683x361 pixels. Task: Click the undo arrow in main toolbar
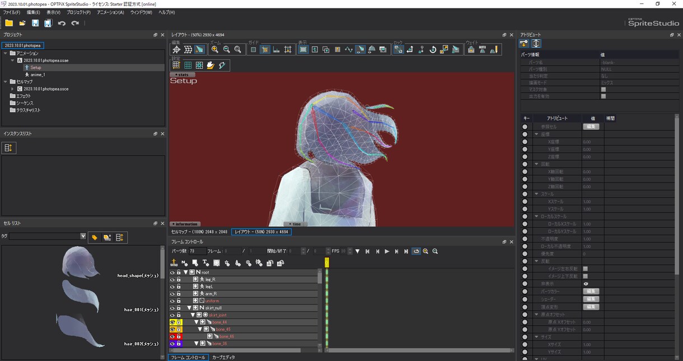tap(62, 23)
